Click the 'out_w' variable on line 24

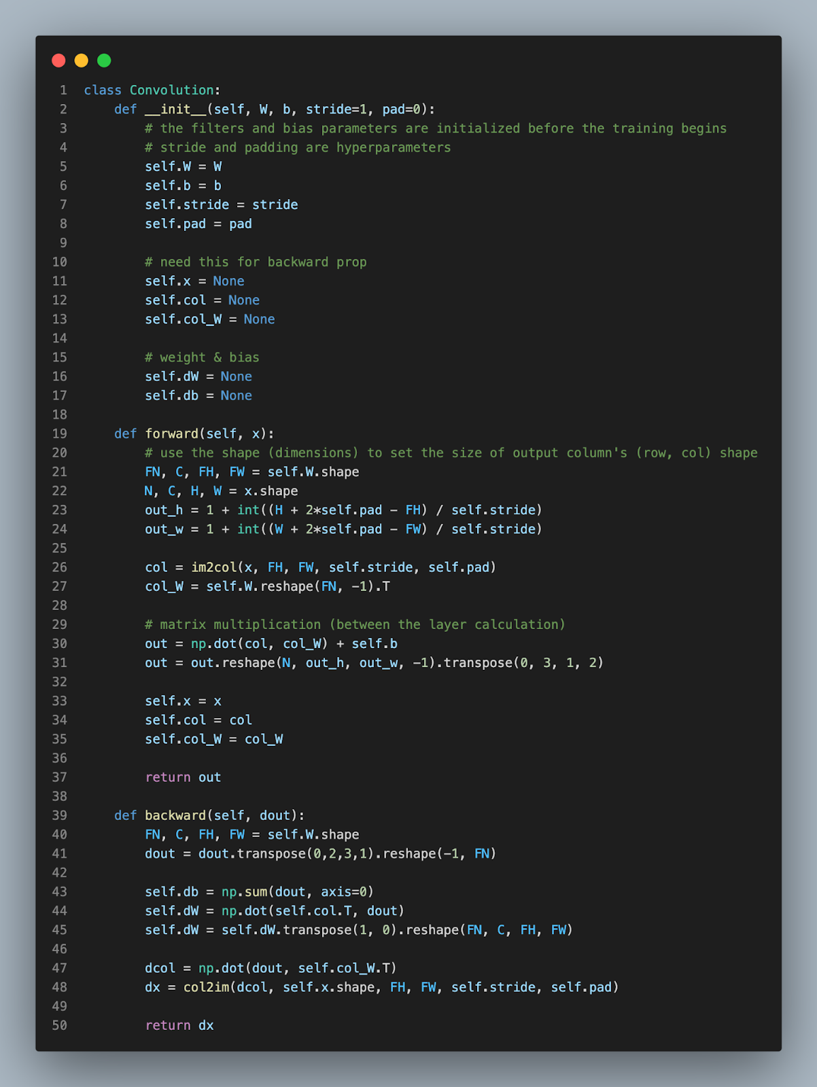(164, 529)
